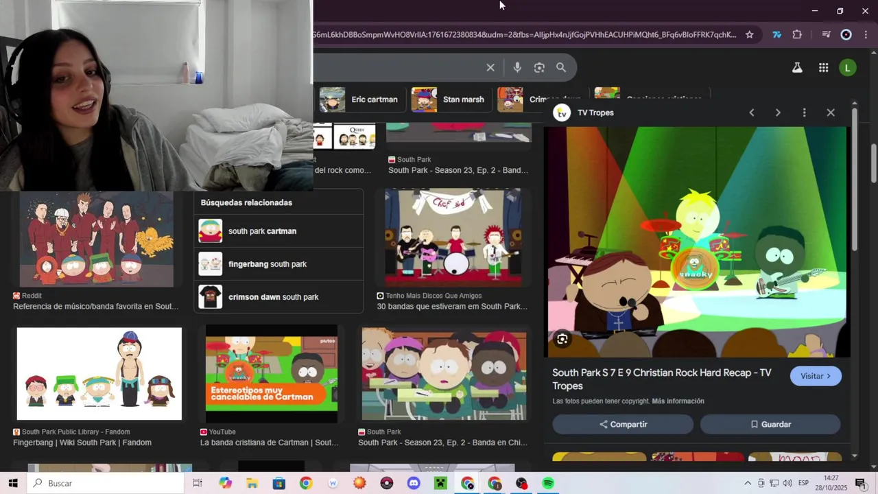878x494 pixels.
Task: Clear the Google search box text
Action: tap(490, 67)
